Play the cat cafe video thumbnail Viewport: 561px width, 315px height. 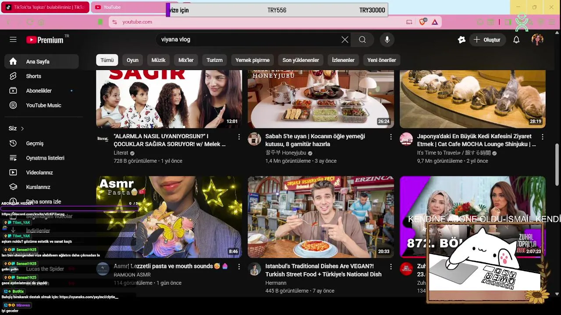pyautogui.click(x=472, y=99)
